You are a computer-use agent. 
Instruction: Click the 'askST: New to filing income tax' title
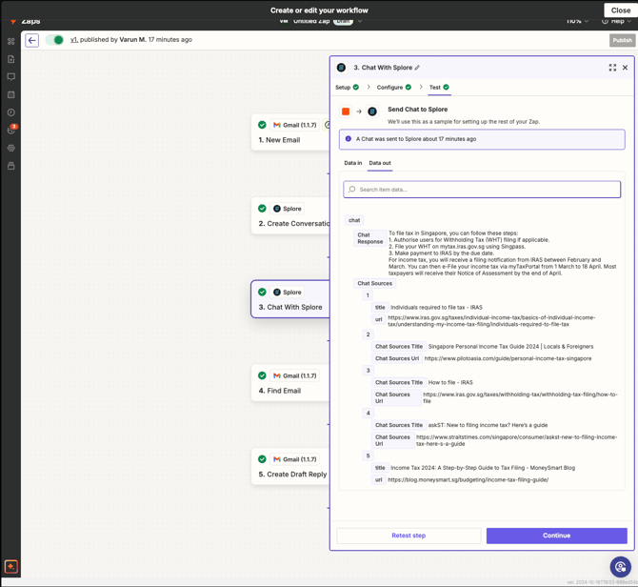pyautogui.click(x=488, y=425)
